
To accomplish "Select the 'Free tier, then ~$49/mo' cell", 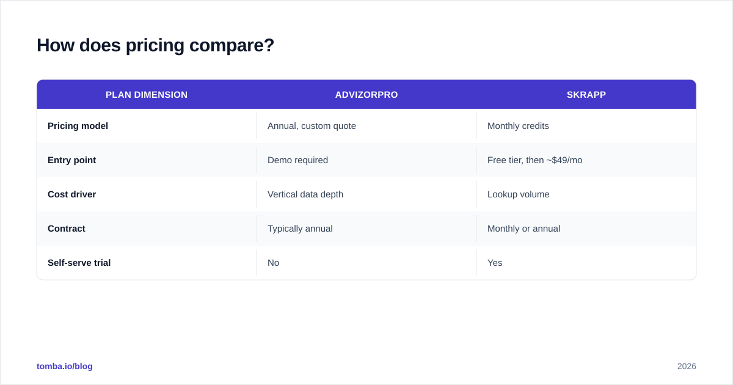I will coord(534,160).
